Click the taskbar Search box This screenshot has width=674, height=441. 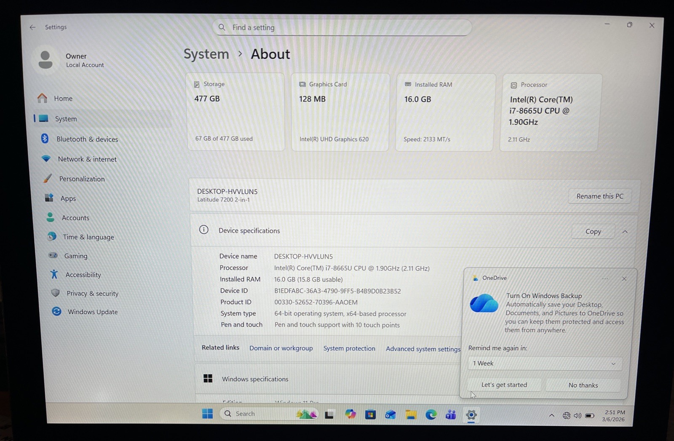click(x=268, y=414)
